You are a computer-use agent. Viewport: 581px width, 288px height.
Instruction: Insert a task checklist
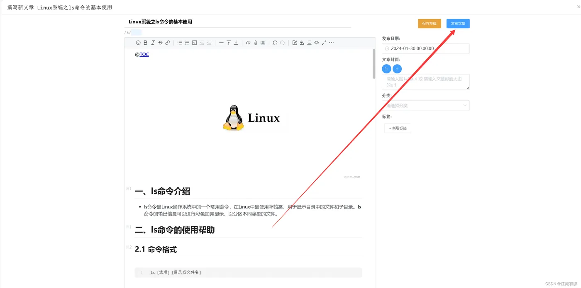(x=194, y=43)
